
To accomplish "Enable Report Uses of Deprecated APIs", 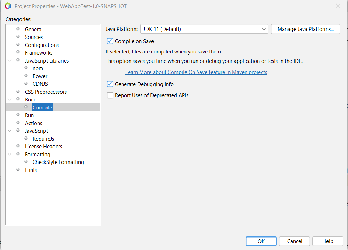I will tap(110, 95).
